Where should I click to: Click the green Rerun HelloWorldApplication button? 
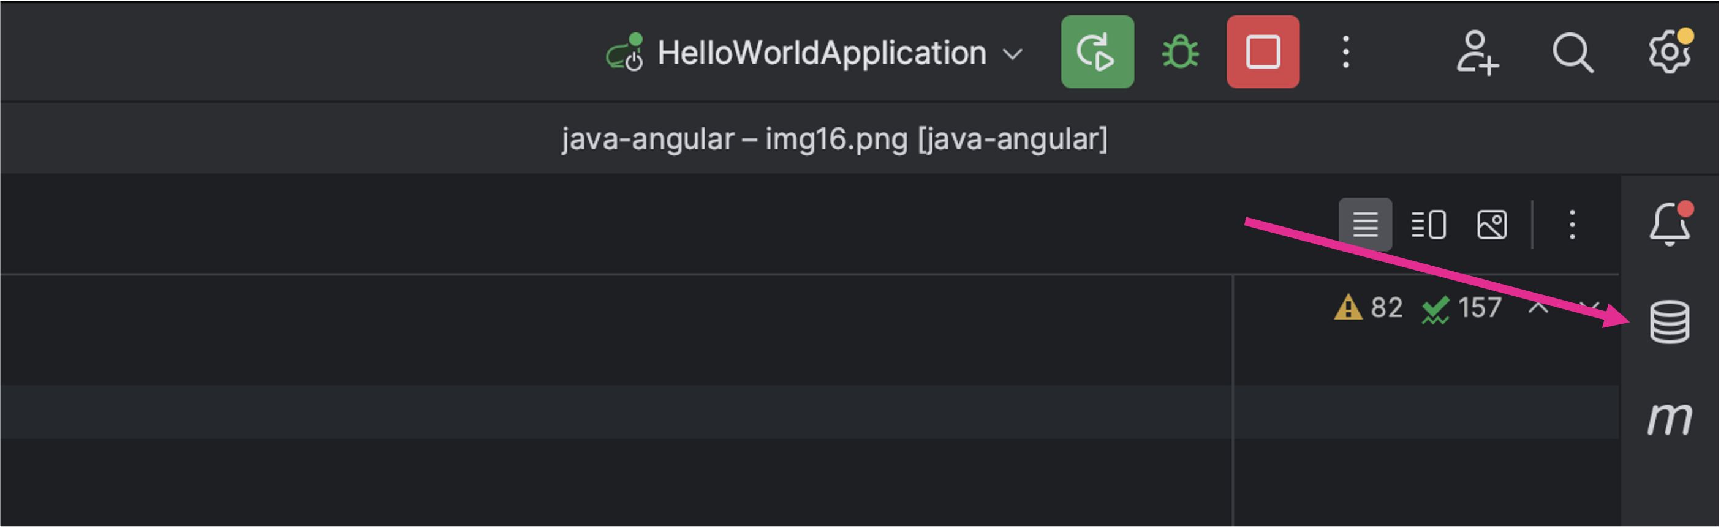[1098, 52]
